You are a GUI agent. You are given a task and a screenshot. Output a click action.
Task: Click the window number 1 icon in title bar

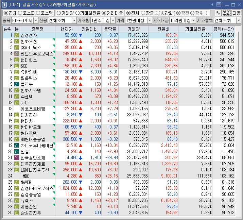[4, 5]
